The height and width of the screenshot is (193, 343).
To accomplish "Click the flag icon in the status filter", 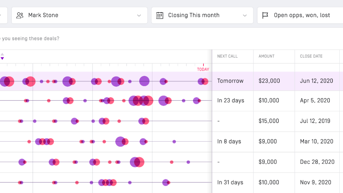I will pyautogui.click(x=265, y=15).
